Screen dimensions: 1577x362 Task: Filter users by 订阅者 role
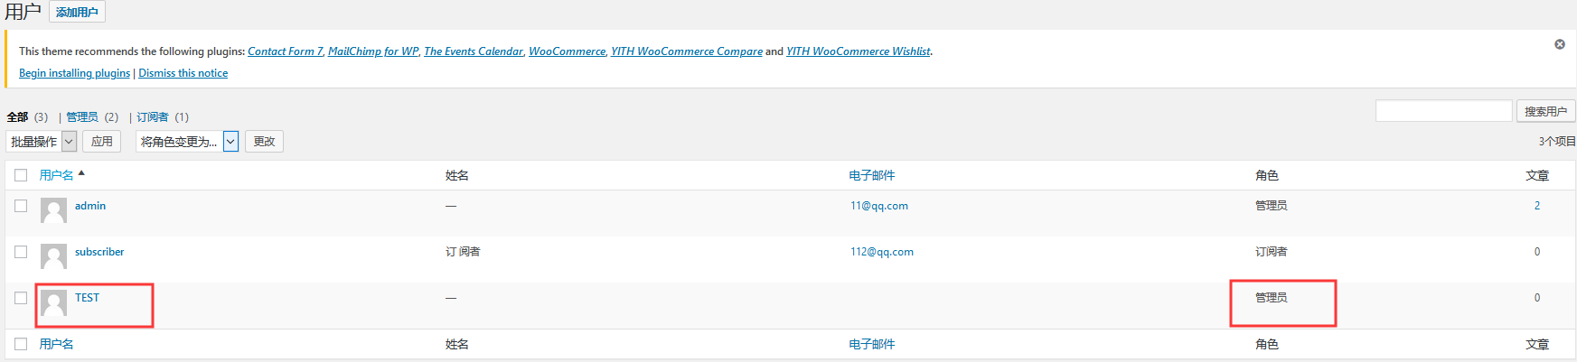click(x=153, y=117)
